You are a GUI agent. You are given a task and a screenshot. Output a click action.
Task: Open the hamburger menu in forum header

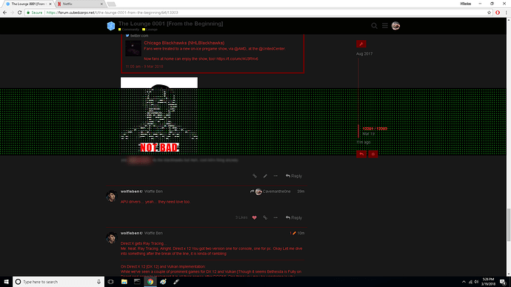tap(385, 26)
